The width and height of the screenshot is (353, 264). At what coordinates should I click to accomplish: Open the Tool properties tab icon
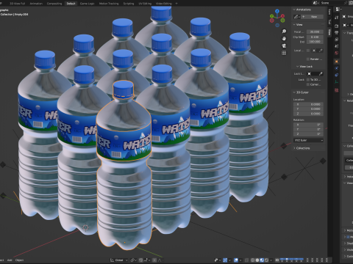[x=337, y=18]
